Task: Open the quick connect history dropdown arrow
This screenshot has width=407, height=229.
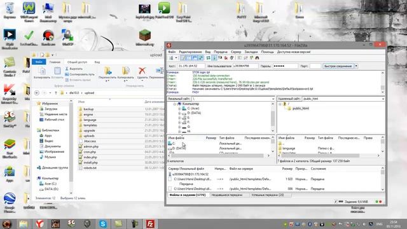Action: coord(356,66)
